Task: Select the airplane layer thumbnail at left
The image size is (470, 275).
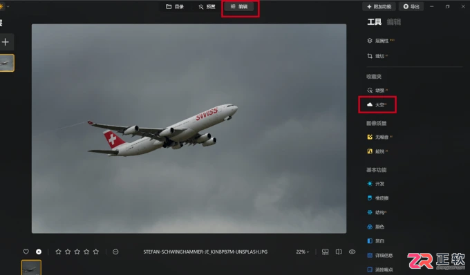Action: click(7, 63)
